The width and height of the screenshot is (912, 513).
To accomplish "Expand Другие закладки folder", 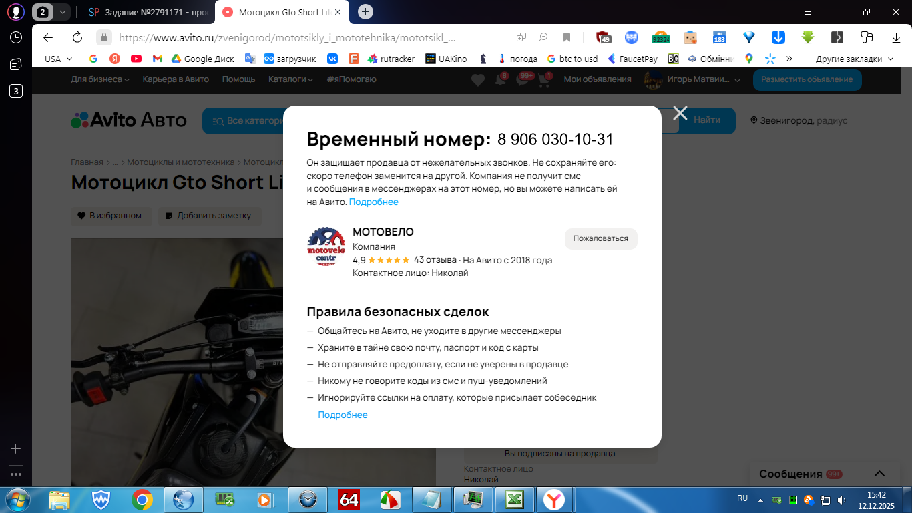I will (854, 59).
